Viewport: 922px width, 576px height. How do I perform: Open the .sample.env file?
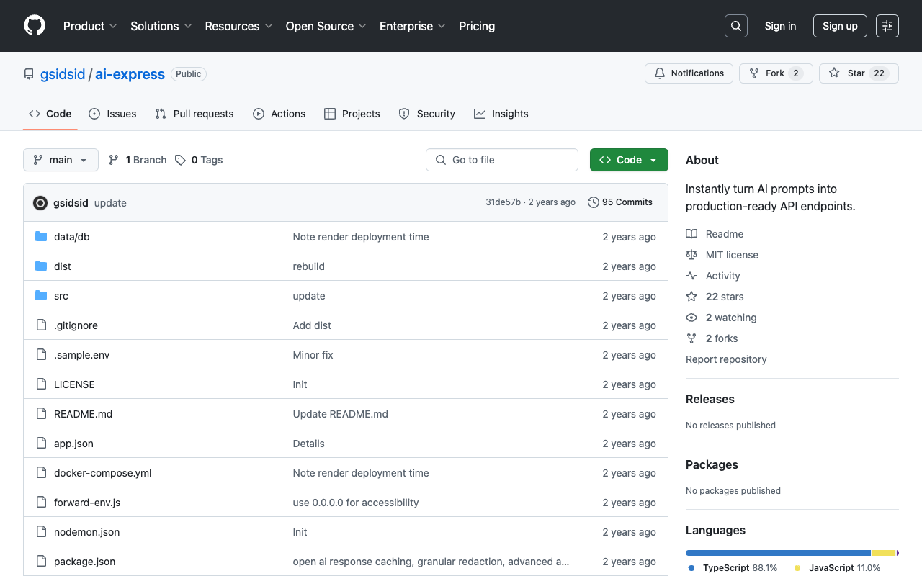[x=82, y=355]
